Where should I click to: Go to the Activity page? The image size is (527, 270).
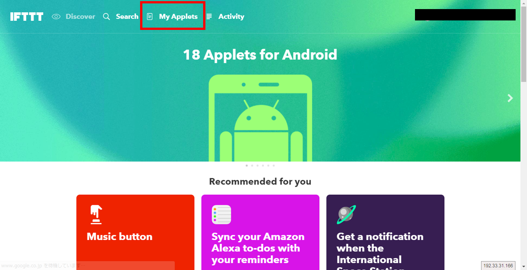point(231,17)
